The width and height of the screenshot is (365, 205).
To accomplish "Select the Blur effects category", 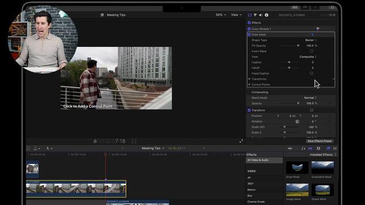I will (250, 196).
